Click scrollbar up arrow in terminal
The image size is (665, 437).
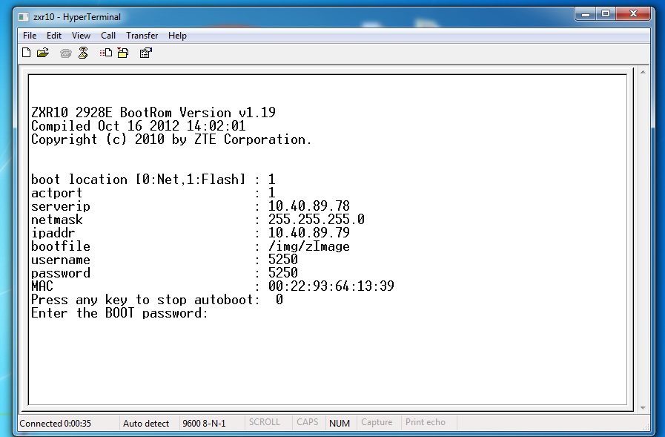point(643,73)
